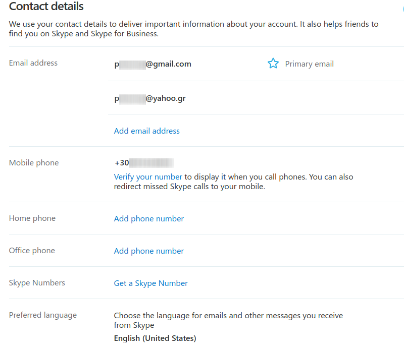Click the +30 mobile phone number
Image resolution: width=404 pixels, height=353 pixels.
pos(144,163)
